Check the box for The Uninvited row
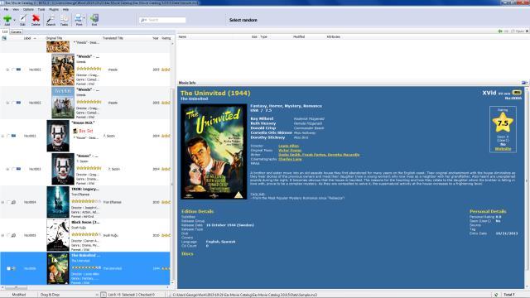The width and height of the screenshot is (530, 298). [8, 268]
